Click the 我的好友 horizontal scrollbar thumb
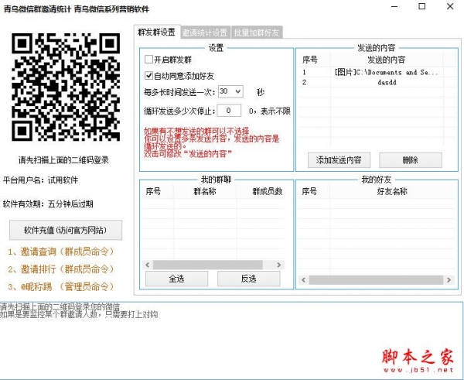Image resolution: width=464 pixels, height=380 pixels. [376, 279]
